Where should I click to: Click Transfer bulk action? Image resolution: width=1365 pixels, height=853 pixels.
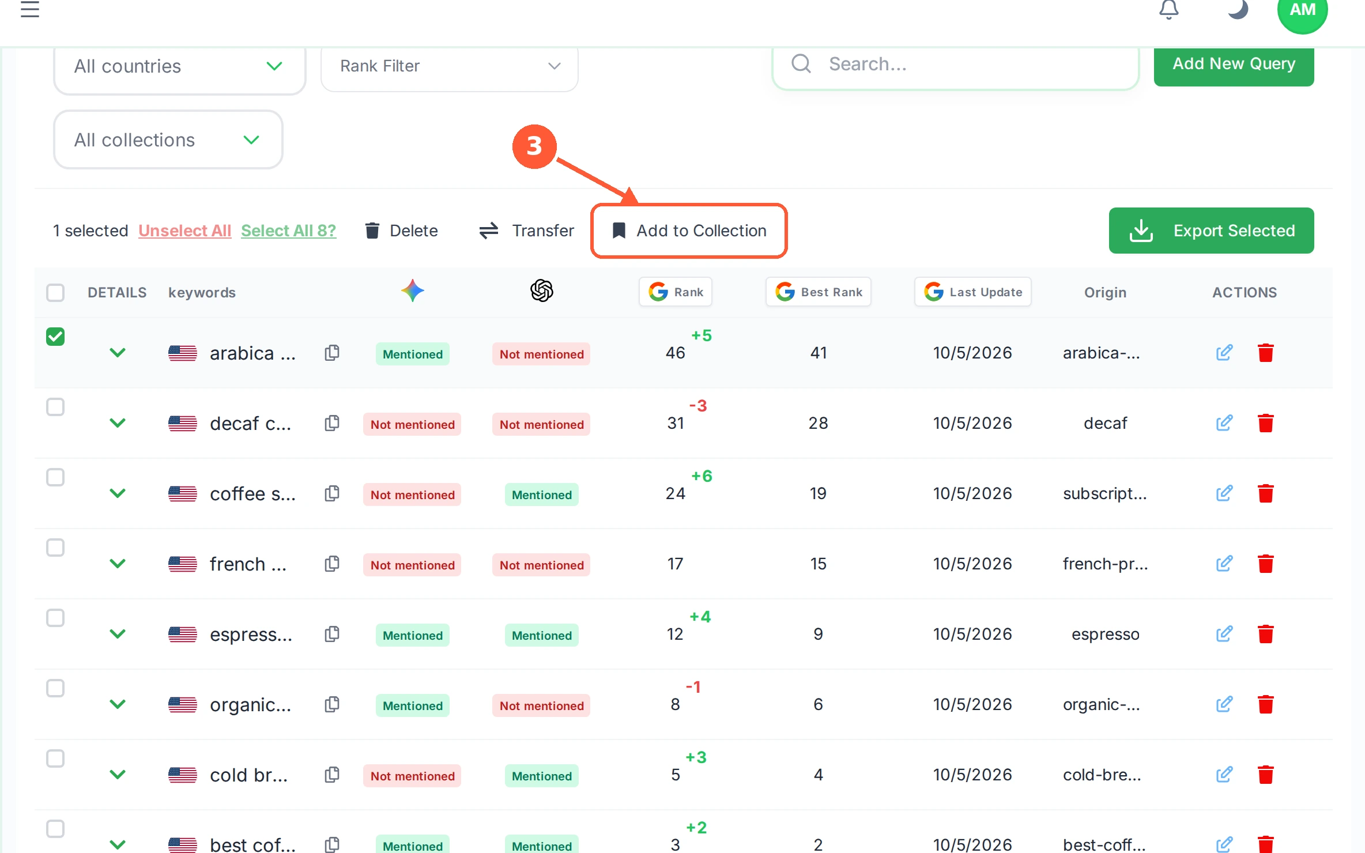coord(527,231)
